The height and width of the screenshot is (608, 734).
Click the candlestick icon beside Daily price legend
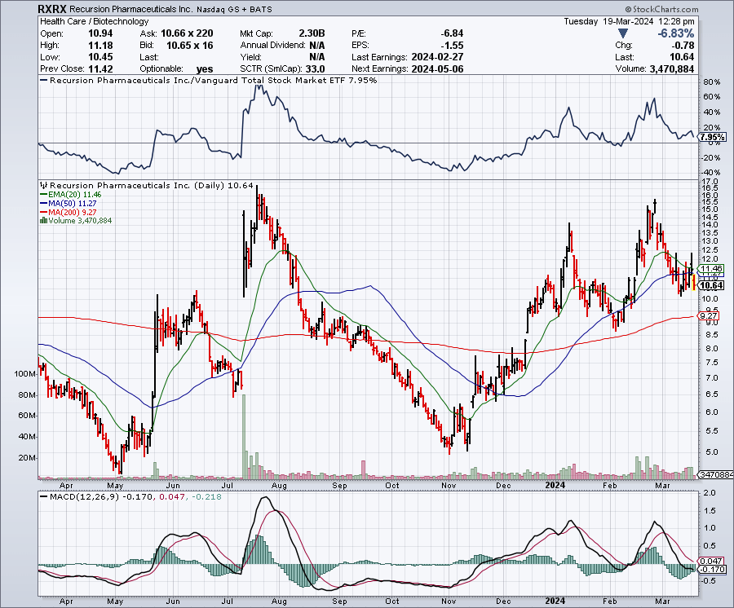pos(44,185)
